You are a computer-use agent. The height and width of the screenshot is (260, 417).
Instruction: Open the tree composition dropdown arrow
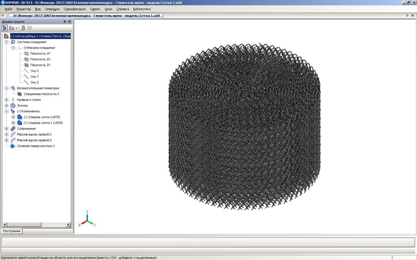pyautogui.click(x=16, y=28)
